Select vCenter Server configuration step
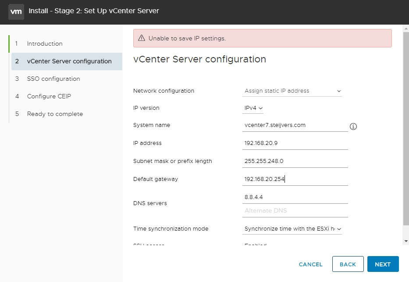 point(67,61)
